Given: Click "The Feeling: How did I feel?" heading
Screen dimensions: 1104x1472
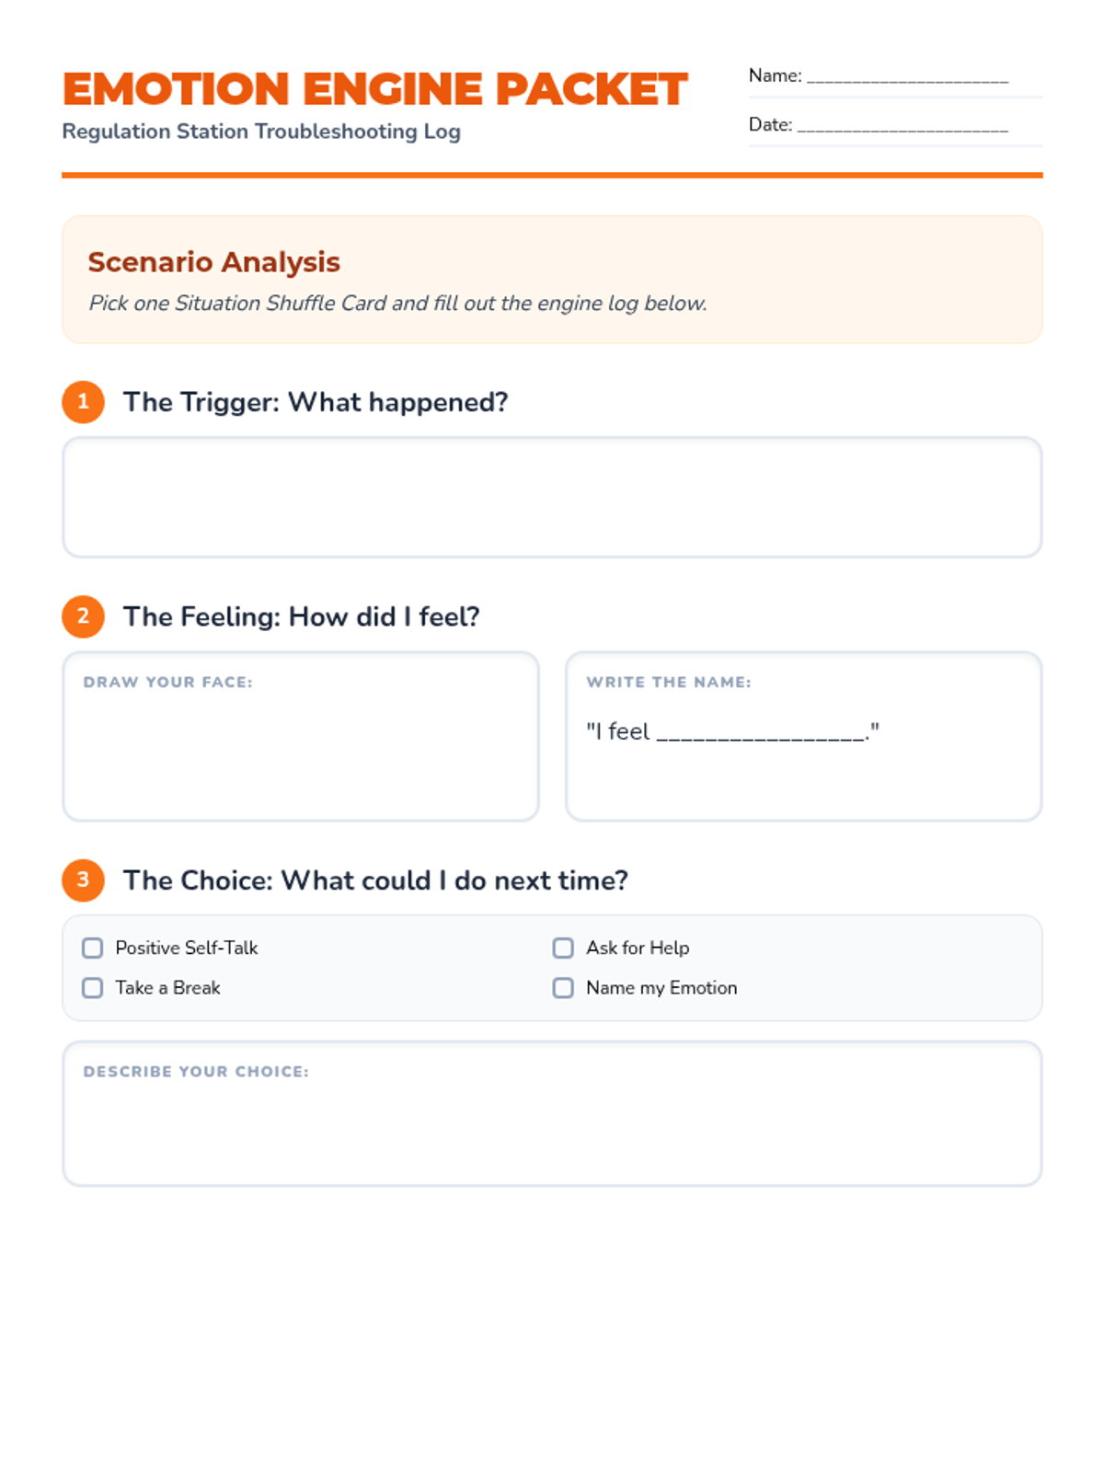Looking at the screenshot, I should 302,616.
